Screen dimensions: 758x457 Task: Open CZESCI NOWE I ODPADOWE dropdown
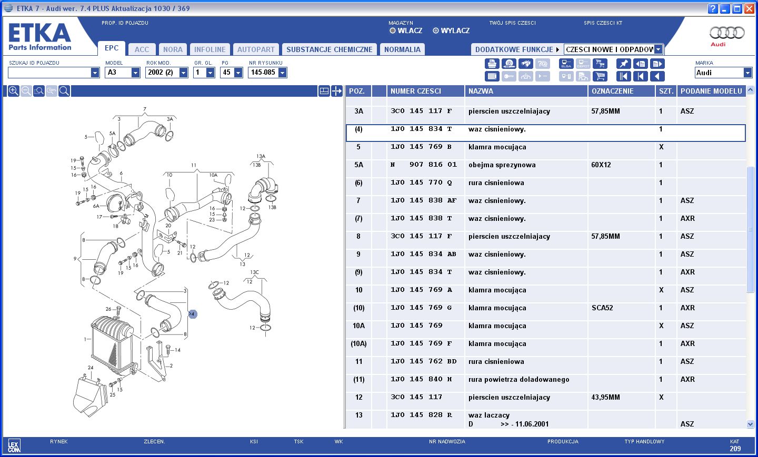(x=658, y=49)
